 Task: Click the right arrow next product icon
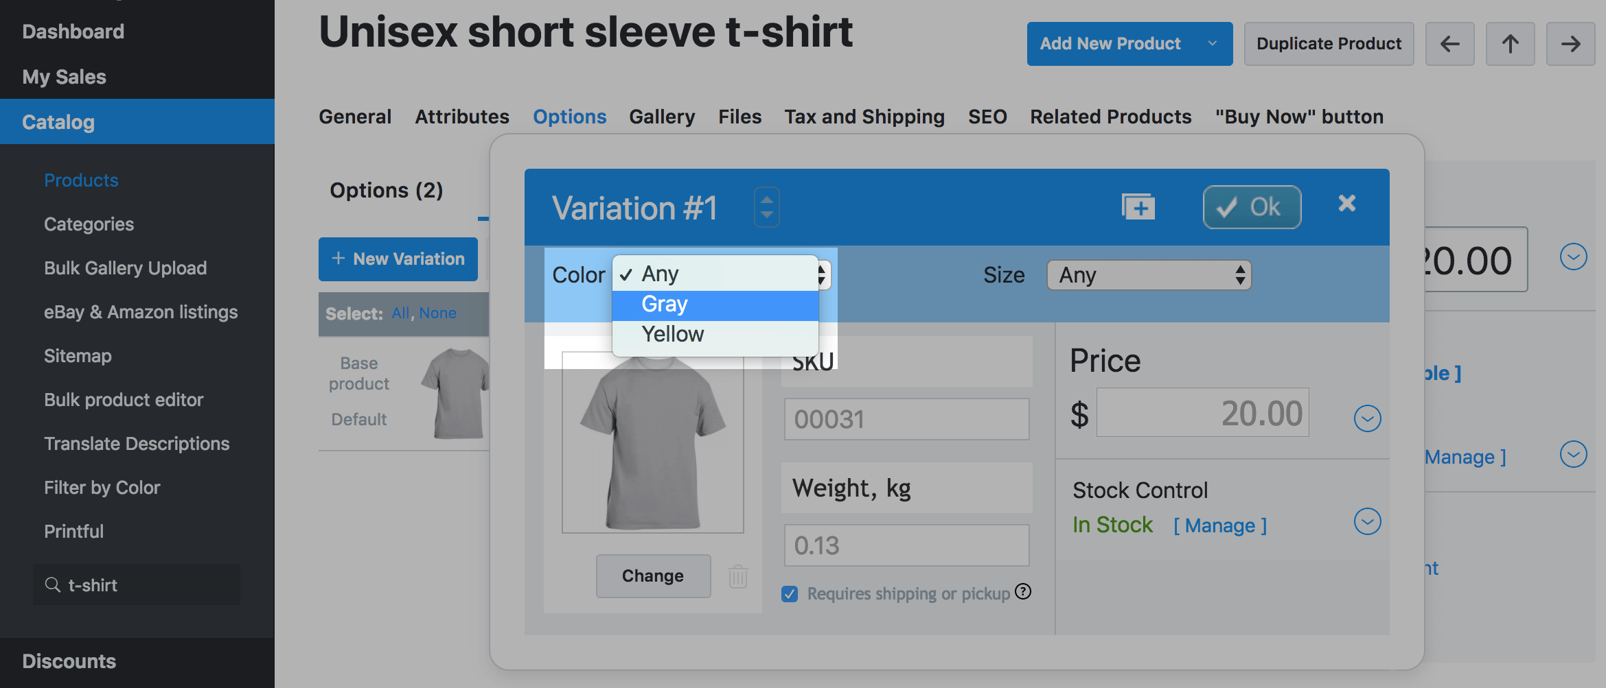click(x=1570, y=44)
